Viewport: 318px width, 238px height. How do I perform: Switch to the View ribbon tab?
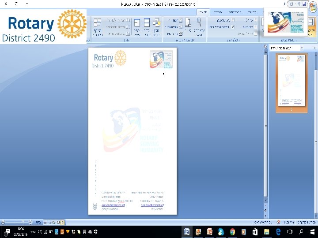pyautogui.click(x=203, y=12)
